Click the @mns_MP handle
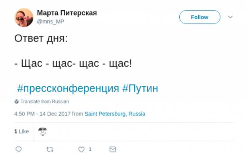 [x=51, y=21]
